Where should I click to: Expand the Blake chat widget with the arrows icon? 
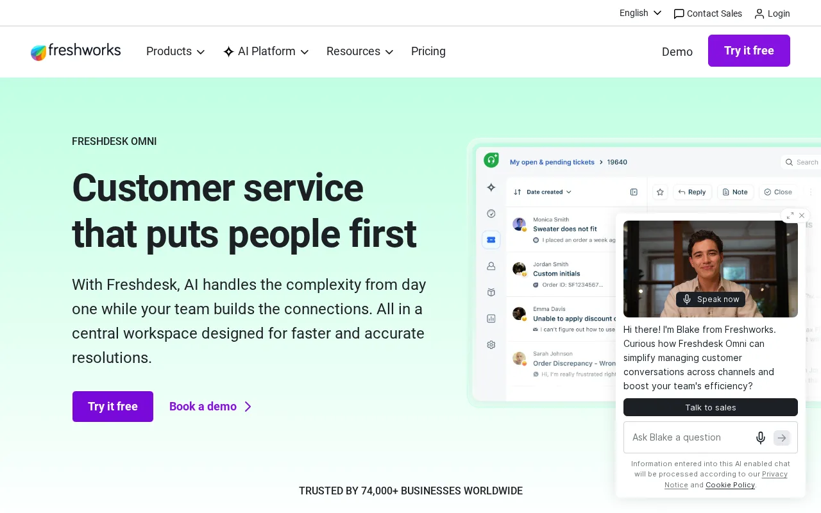tap(790, 215)
